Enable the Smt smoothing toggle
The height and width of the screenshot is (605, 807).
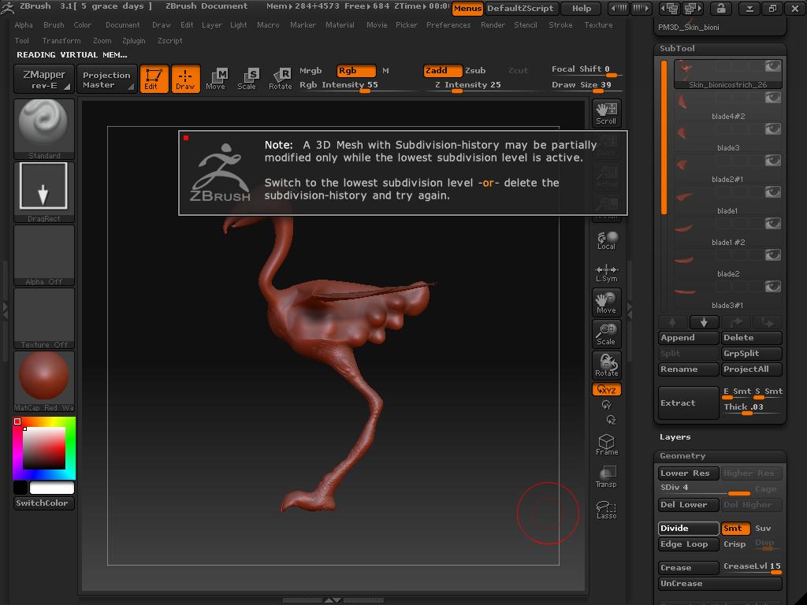coord(734,529)
